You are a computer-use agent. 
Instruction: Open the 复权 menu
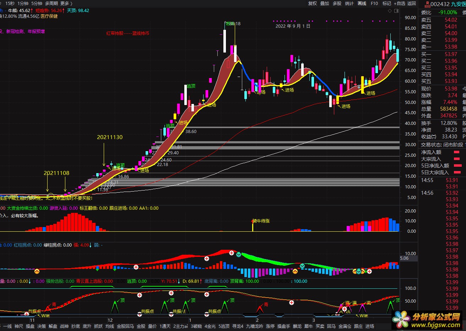tap(313, 3)
